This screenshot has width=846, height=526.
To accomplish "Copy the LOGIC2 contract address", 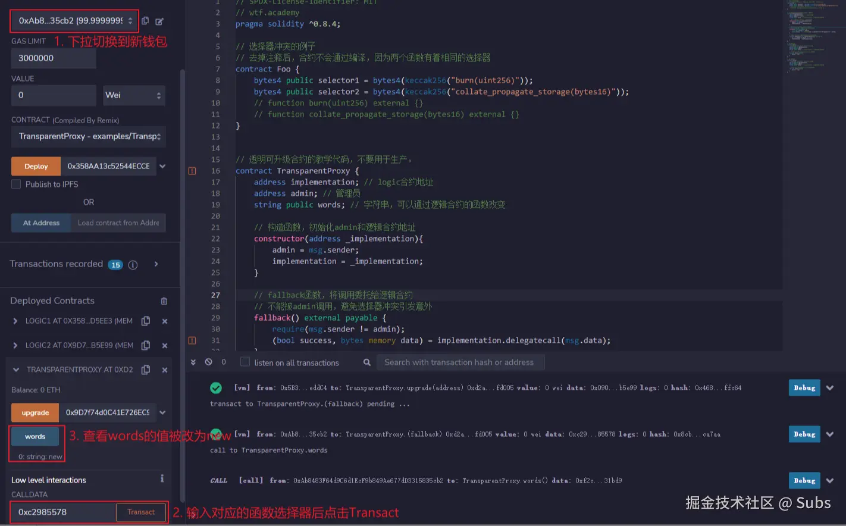I will [x=146, y=346].
